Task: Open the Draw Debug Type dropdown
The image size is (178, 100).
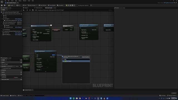Action: (43, 67)
